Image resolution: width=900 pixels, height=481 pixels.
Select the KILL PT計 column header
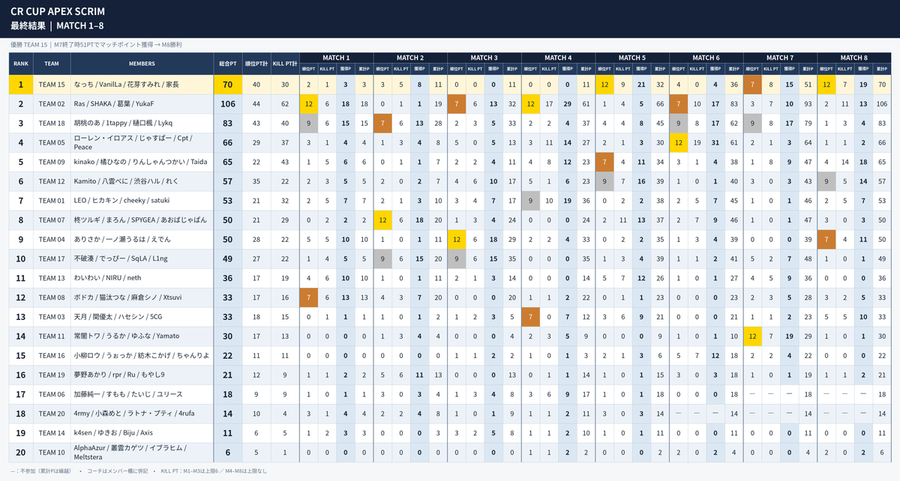(285, 64)
